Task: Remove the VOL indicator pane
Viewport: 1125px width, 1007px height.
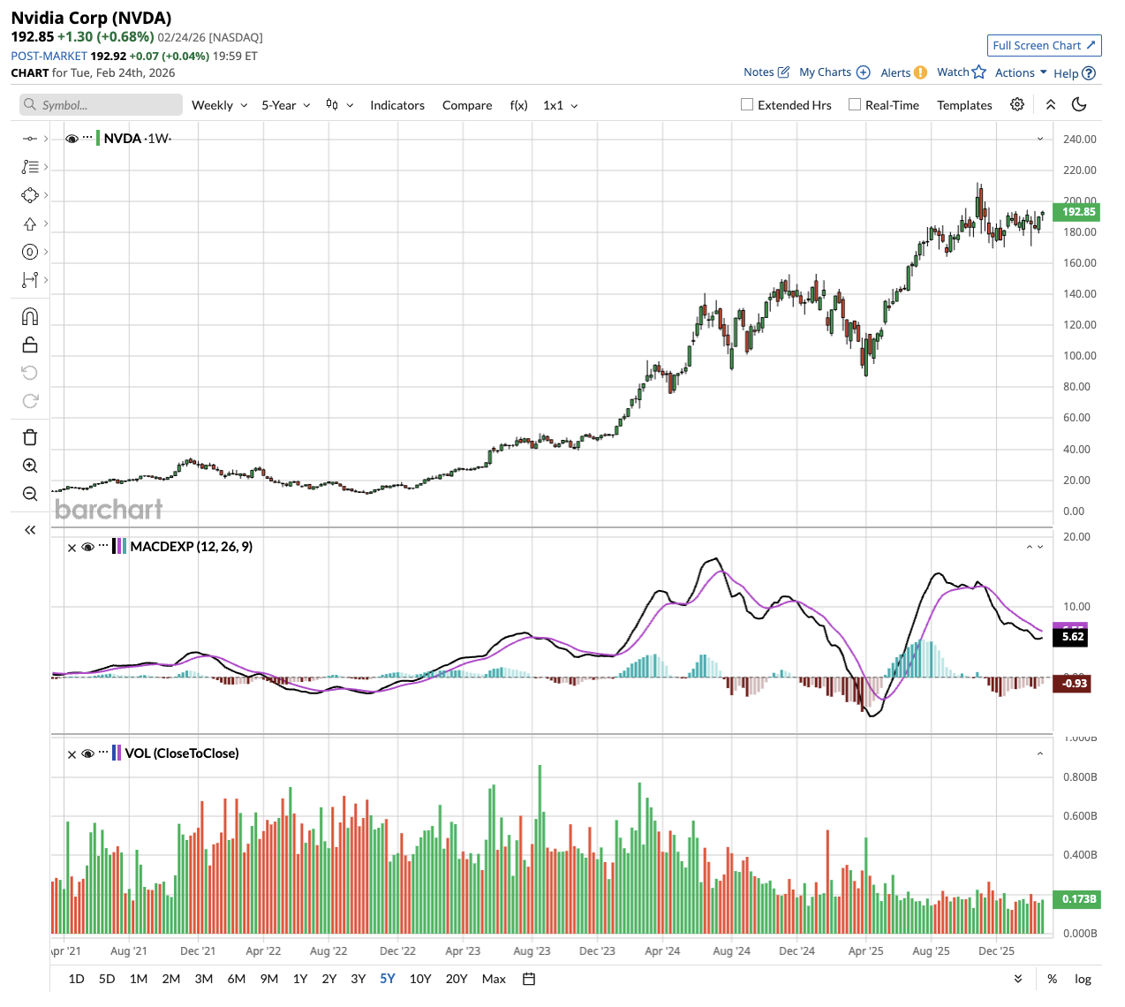Action: click(x=72, y=754)
